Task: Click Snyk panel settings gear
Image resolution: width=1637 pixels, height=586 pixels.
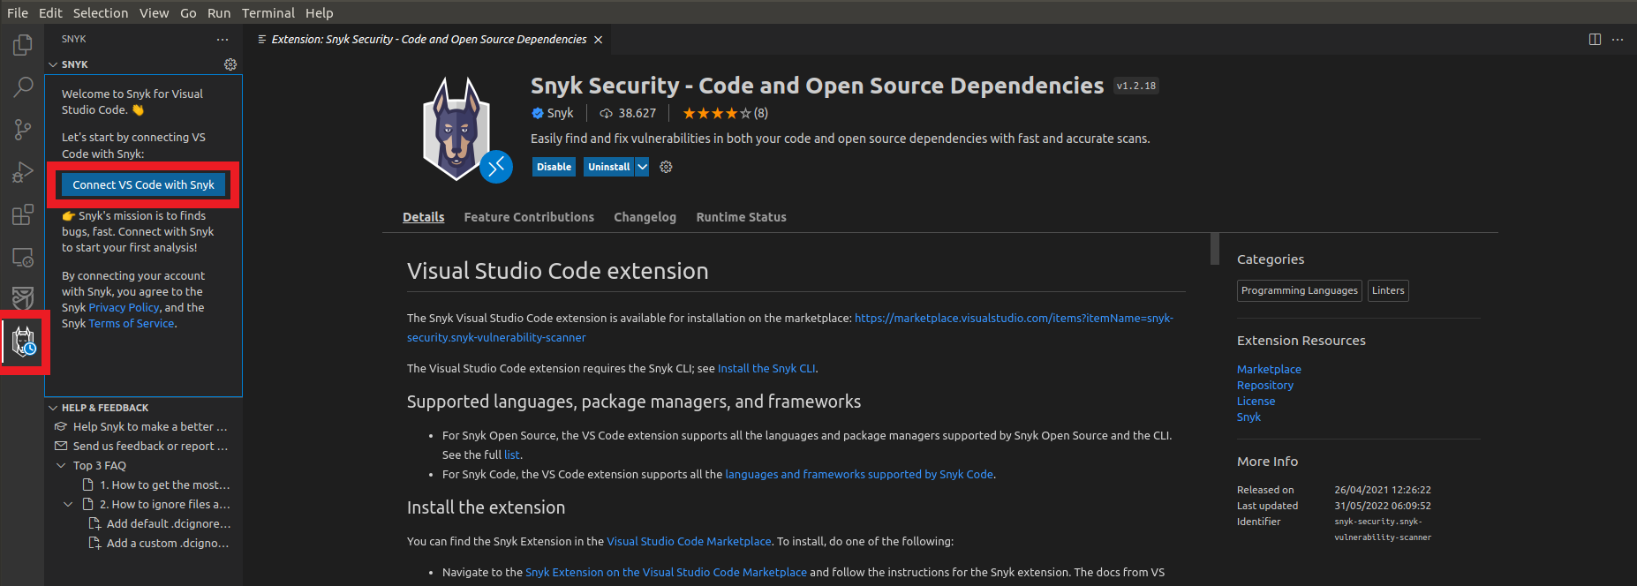Action: (x=230, y=64)
